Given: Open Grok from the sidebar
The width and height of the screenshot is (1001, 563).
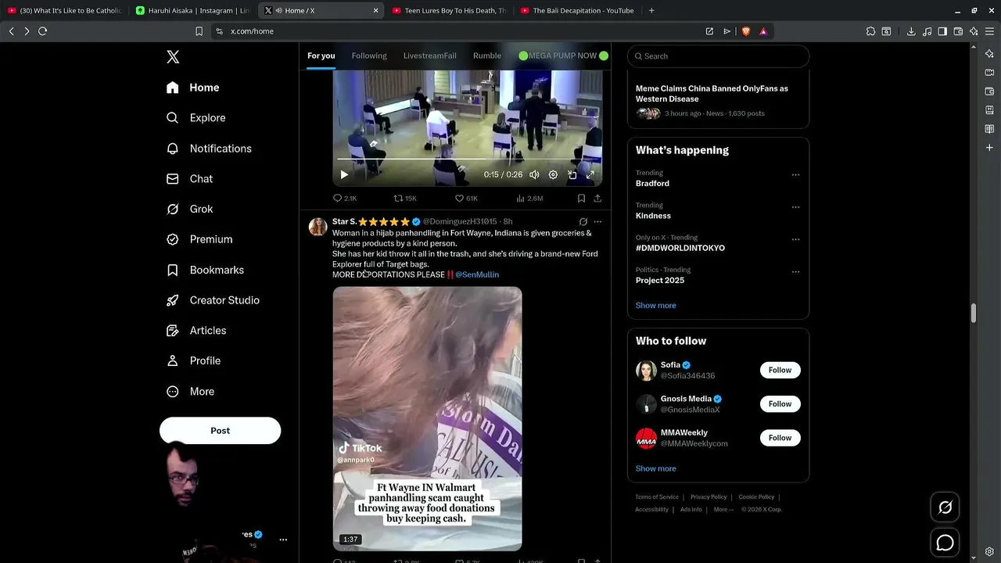Looking at the screenshot, I should pos(189,209).
